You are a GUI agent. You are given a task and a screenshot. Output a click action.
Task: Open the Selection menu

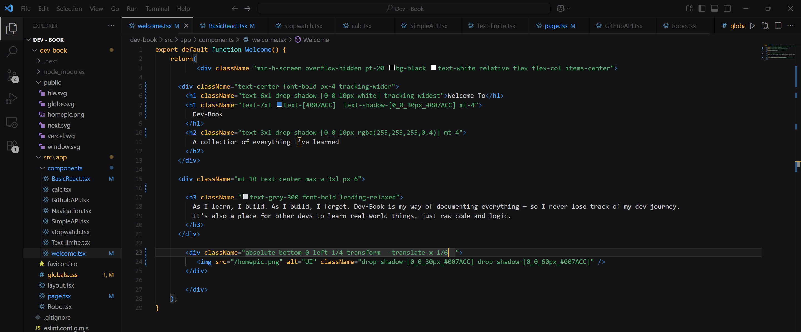pyautogui.click(x=69, y=9)
